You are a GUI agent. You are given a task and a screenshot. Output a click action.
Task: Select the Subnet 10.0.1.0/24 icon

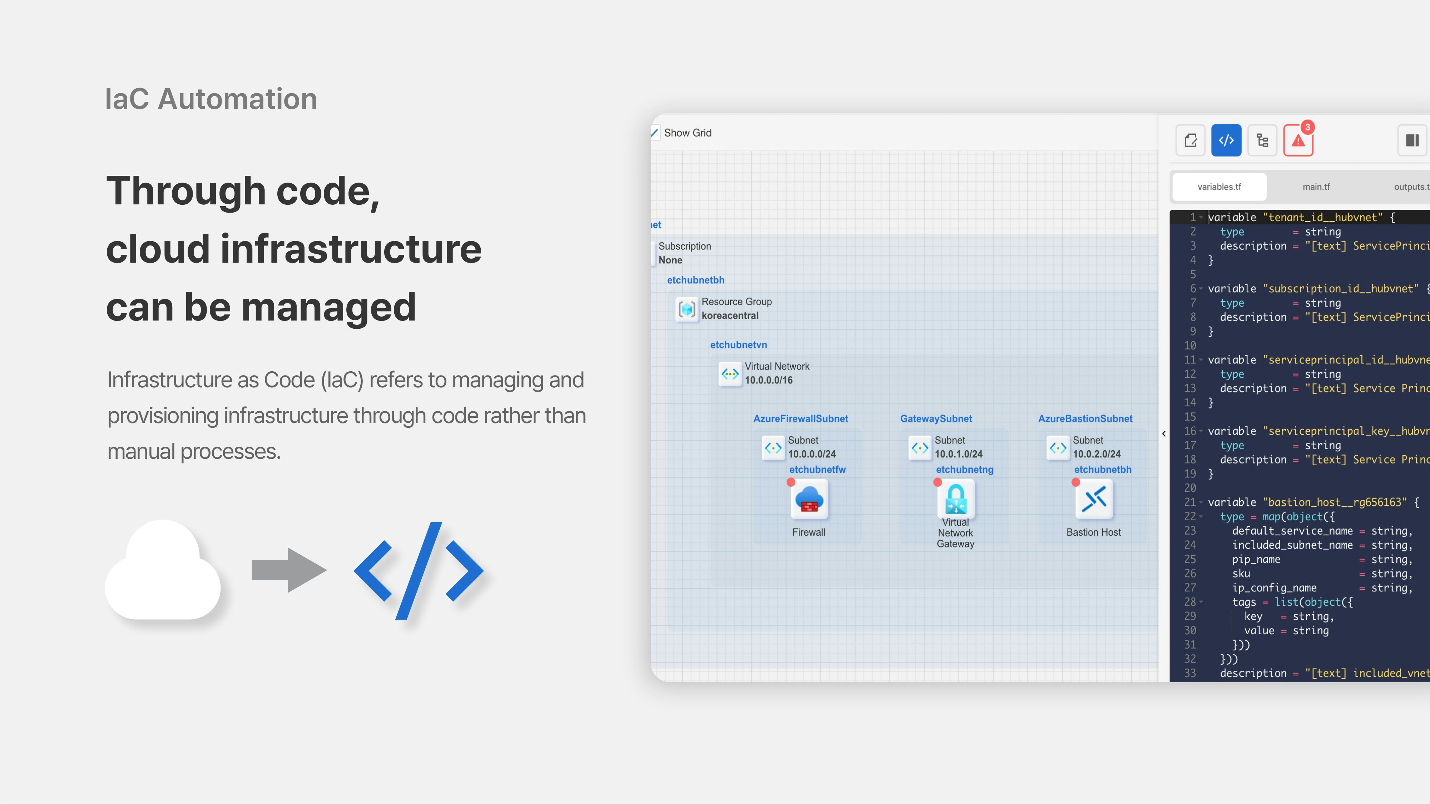point(920,448)
